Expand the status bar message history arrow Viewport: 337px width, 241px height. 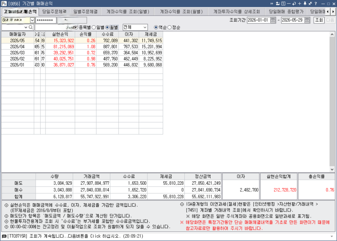[x=332, y=236]
